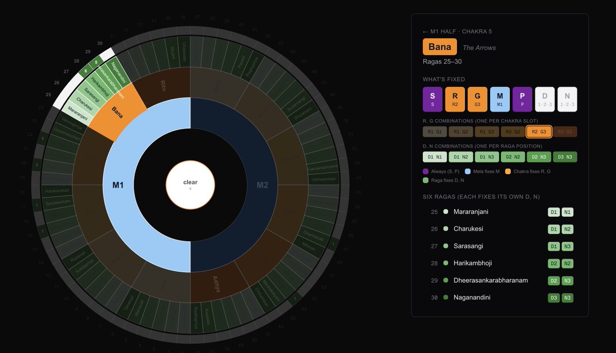Image resolution: width=616 pixels, height=353 pixels.
Task: Click the highlighted R2 G3 combination chip
Action: 539,132
